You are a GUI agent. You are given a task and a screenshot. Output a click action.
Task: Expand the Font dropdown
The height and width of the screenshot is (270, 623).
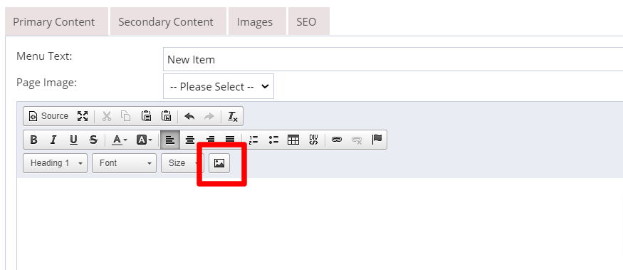click(124, 163)
